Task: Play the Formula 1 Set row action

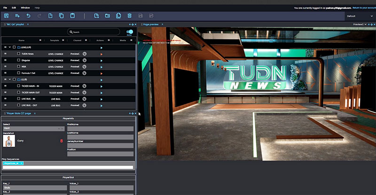Action: tap(101, 74)
